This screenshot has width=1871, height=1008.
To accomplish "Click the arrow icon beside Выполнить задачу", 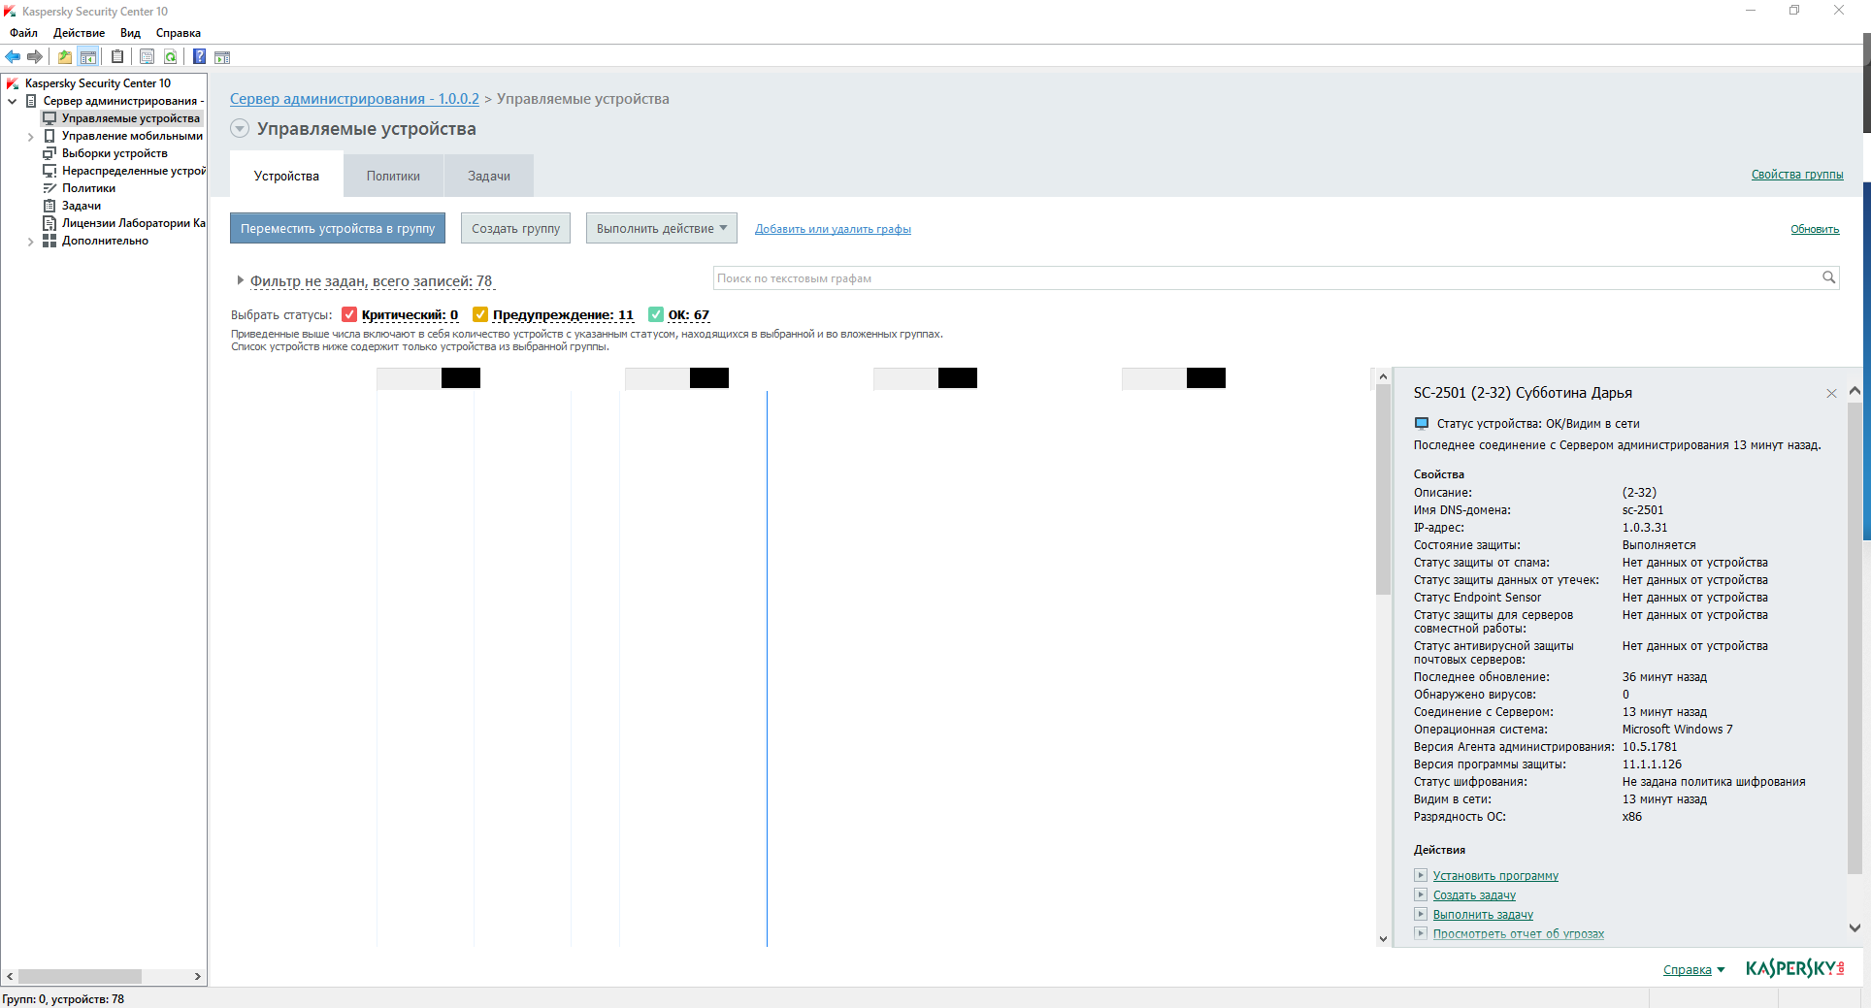I will coord(1421,914).
